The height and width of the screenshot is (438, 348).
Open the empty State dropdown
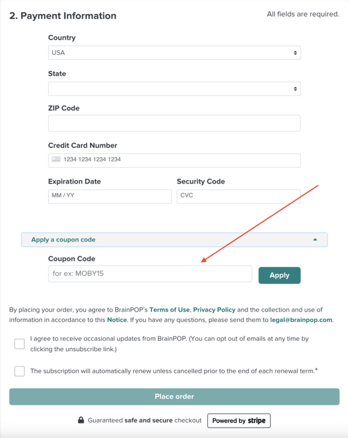(x=174, y=89)
